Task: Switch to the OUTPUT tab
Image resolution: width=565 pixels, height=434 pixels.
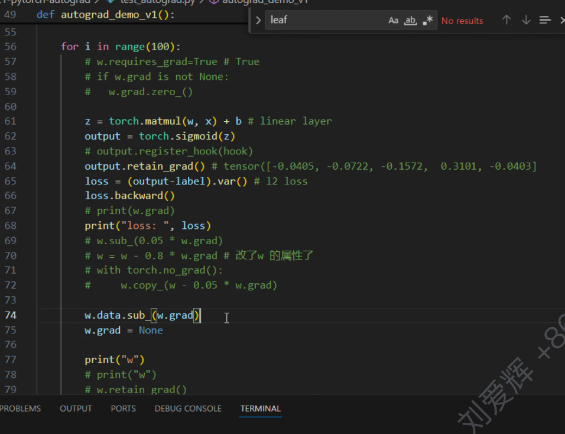Action: [76, 409]
